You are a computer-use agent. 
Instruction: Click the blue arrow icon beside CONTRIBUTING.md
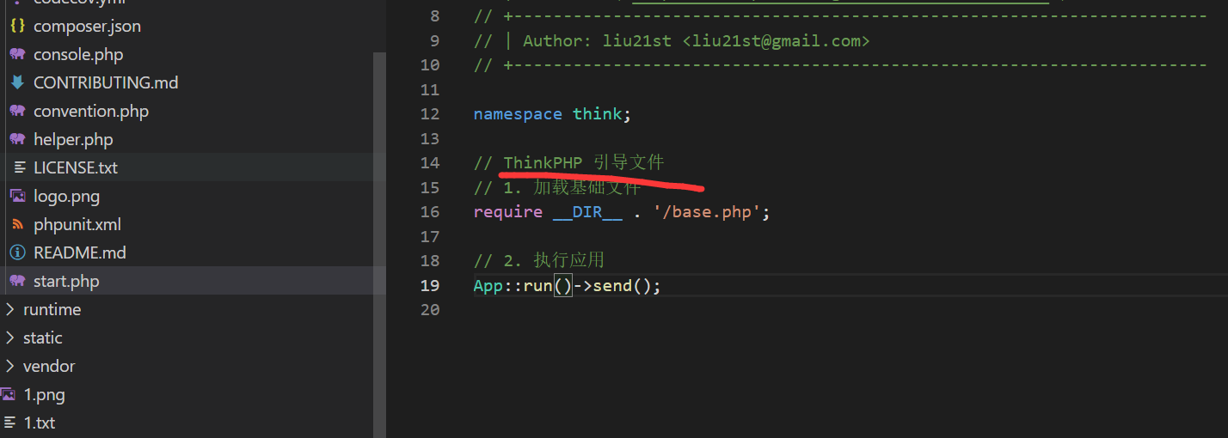pos(17,82)
